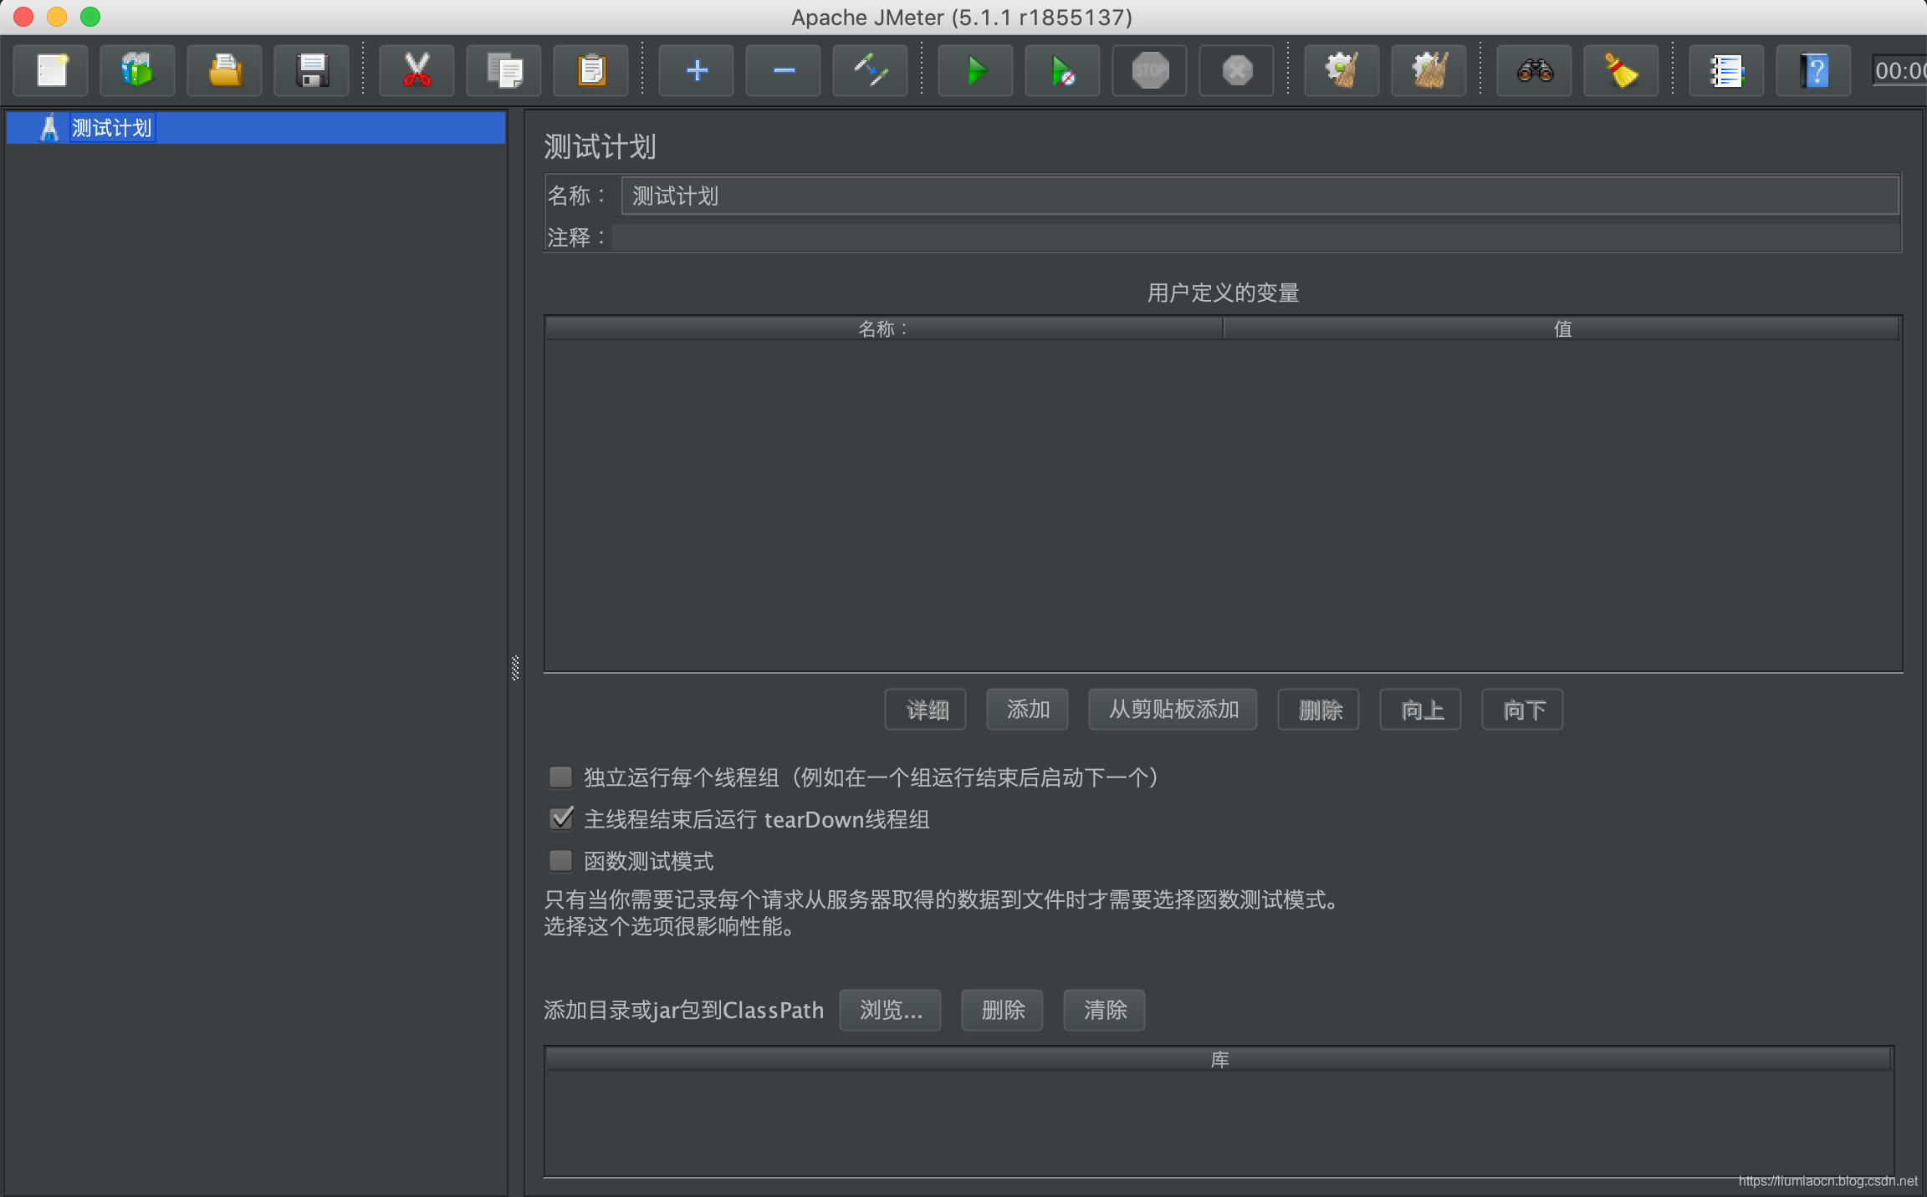Collapse all tree nodes with minus icon
The image size is (1927, 1197).
tap(783, 70)
